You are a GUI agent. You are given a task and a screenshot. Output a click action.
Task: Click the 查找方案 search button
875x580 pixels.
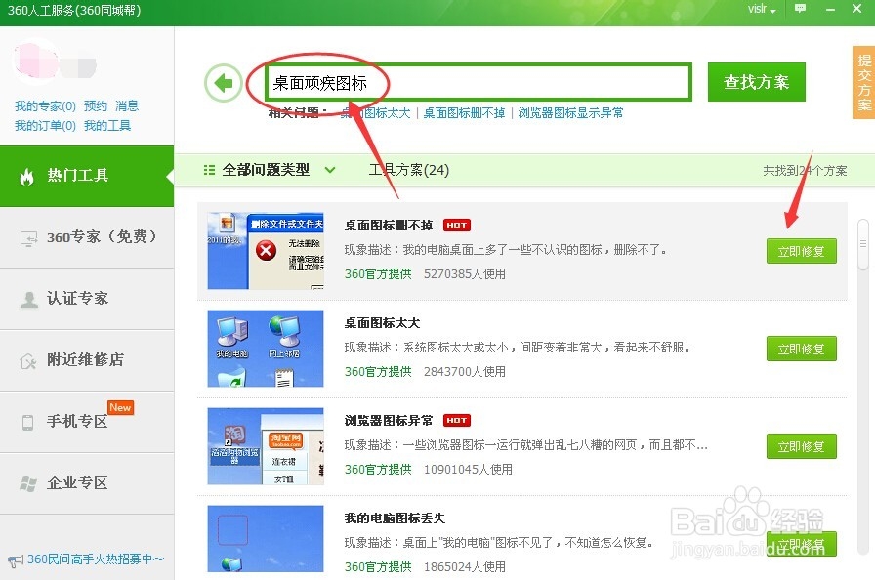[756, 82]
